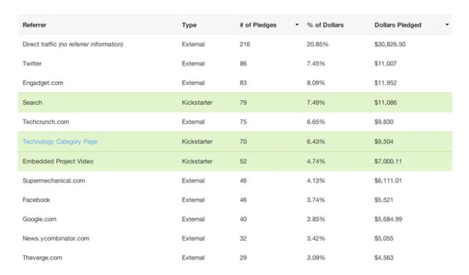Select the Google.com referrer row
This screenshot has width=469, height=275.
(x=40, y=220)
